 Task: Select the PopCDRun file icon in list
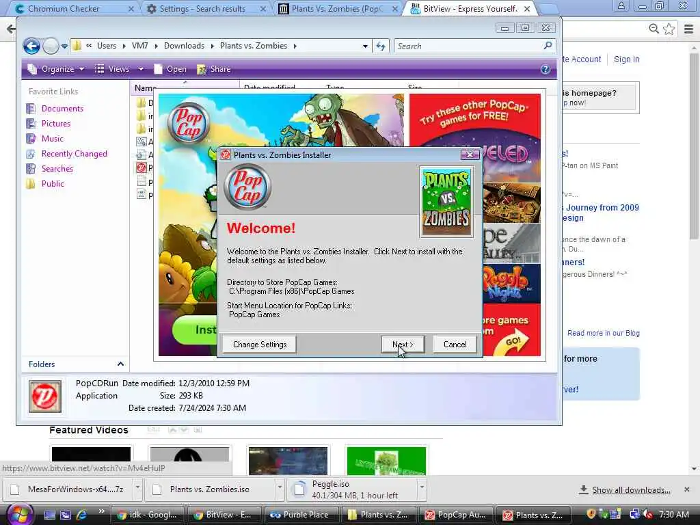[x=142, y=168]
